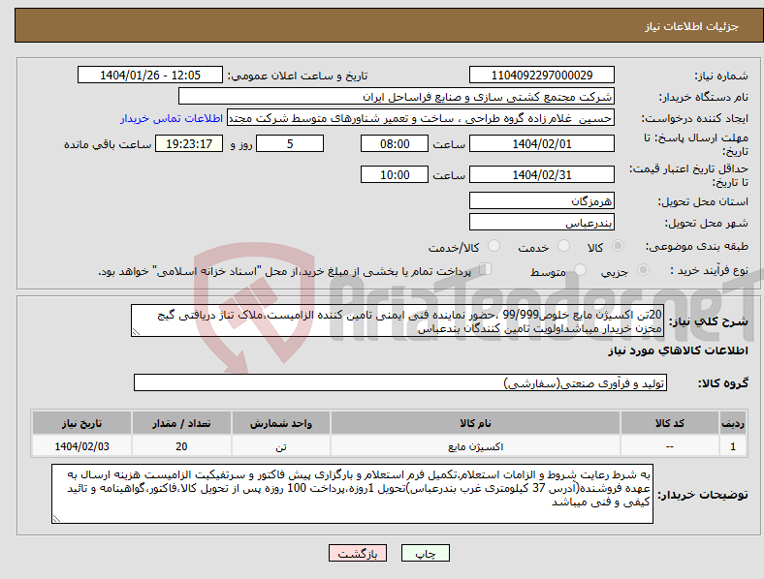Click the delivery province field هرمزگان
This screenshot has height=579, width=764.
542,200
